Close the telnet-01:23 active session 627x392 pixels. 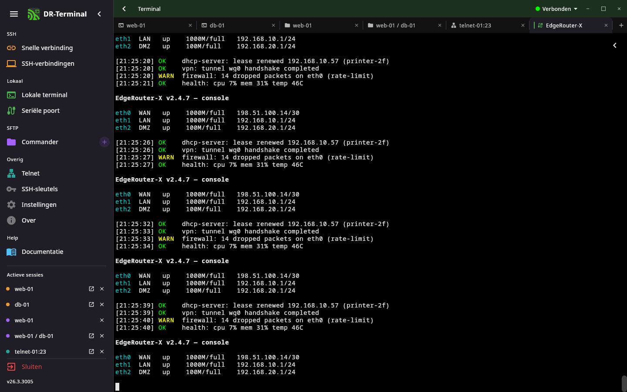pyautogui.click(x=102, y=351)
